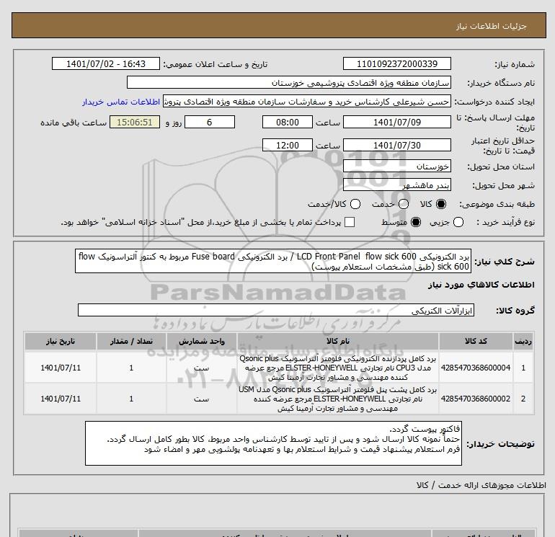Click the quantity cell in row 2

pyautogui.click(x=131, y=399)
